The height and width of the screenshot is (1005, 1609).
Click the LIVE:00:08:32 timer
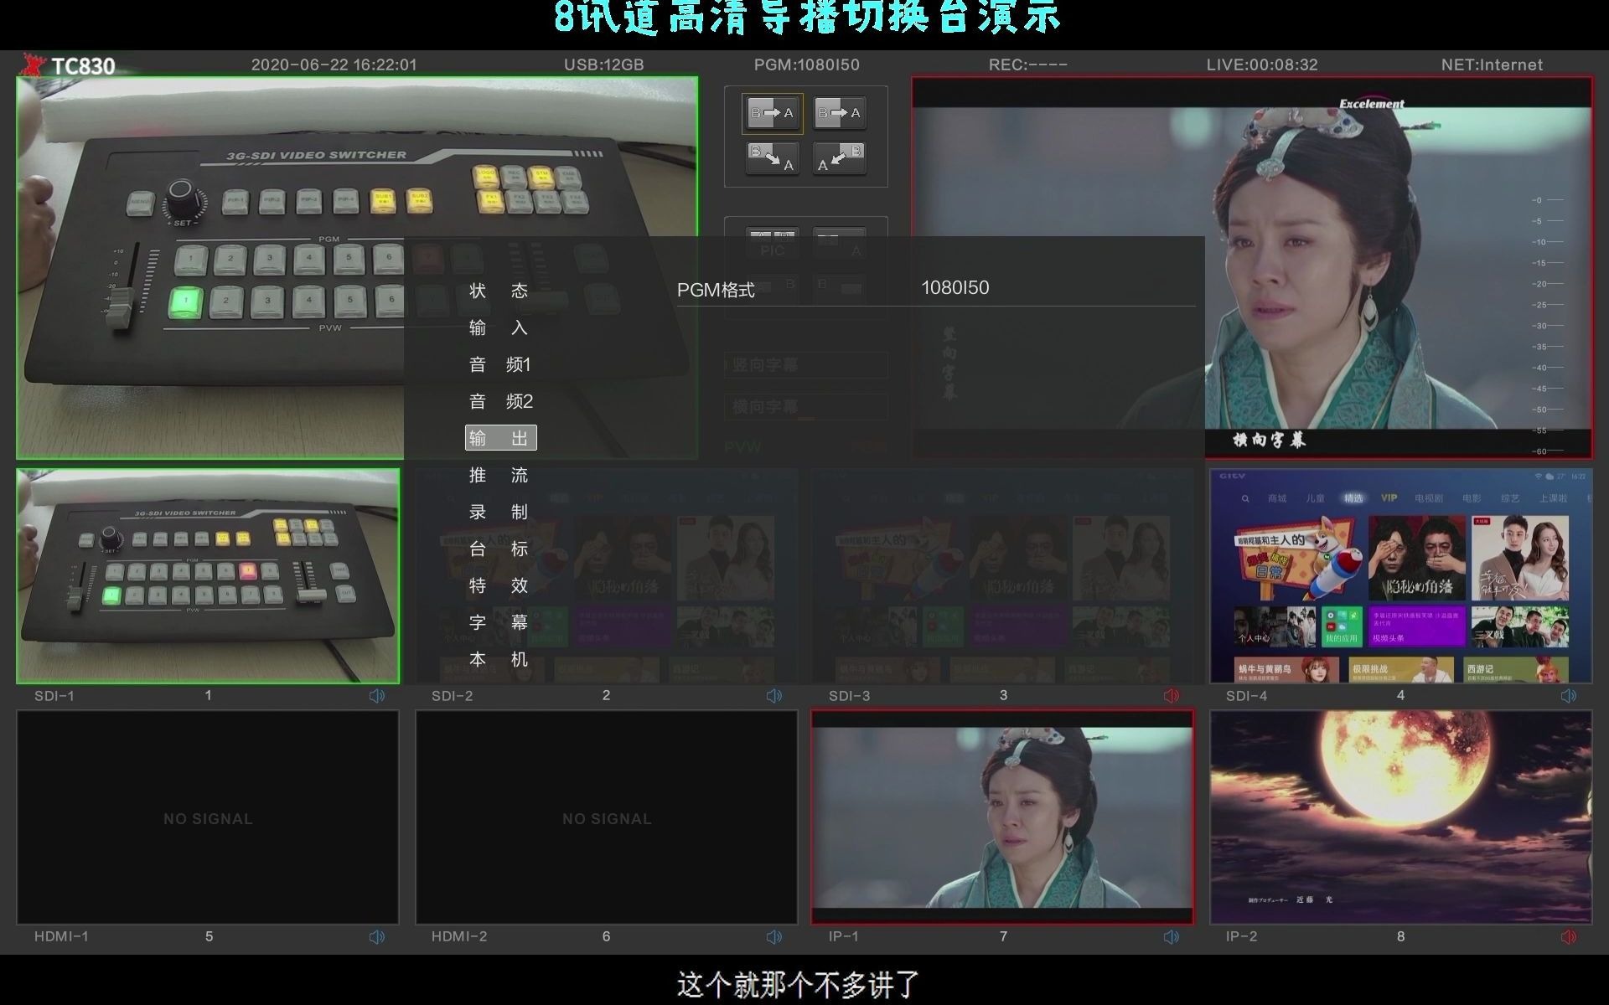1261,64
